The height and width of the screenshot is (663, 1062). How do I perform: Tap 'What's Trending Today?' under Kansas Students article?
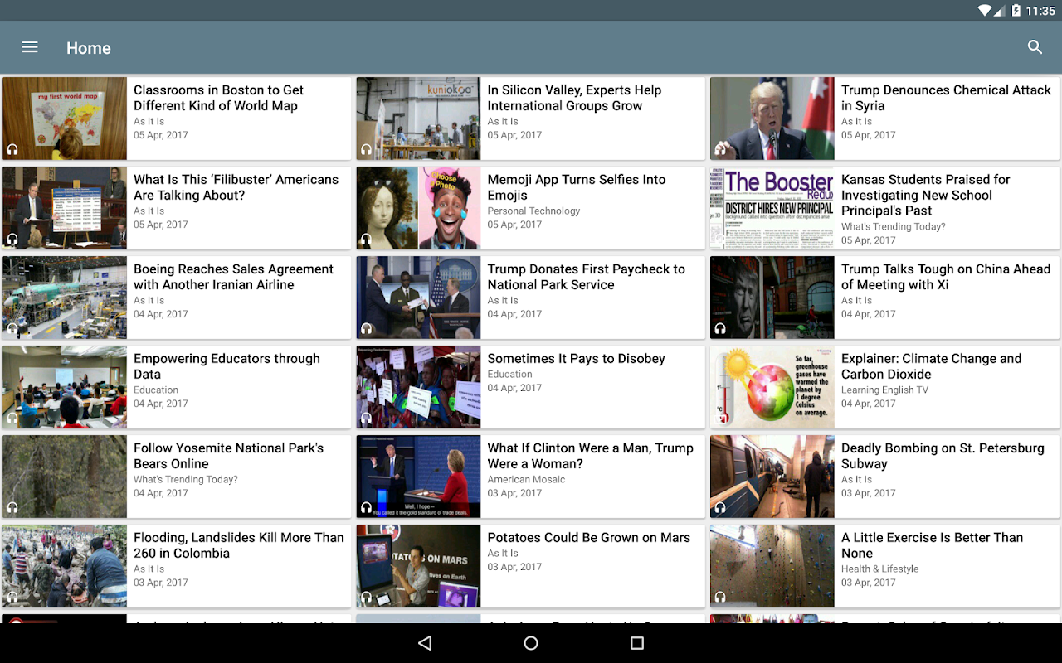893,227
